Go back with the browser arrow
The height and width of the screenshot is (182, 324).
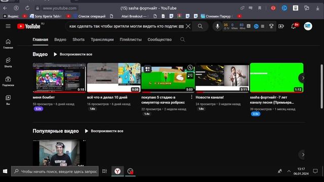pyautogui.click(x=5, y=8)
